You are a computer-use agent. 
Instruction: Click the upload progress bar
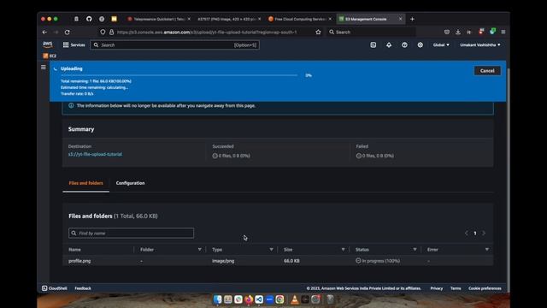[x=179, y=75]
